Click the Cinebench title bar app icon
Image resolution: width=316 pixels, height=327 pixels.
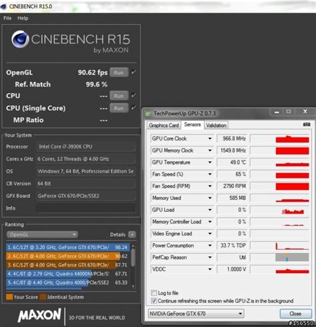click(x=3, y=7)
